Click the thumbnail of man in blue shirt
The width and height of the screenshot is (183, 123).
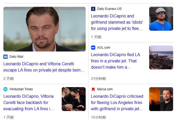161,19
